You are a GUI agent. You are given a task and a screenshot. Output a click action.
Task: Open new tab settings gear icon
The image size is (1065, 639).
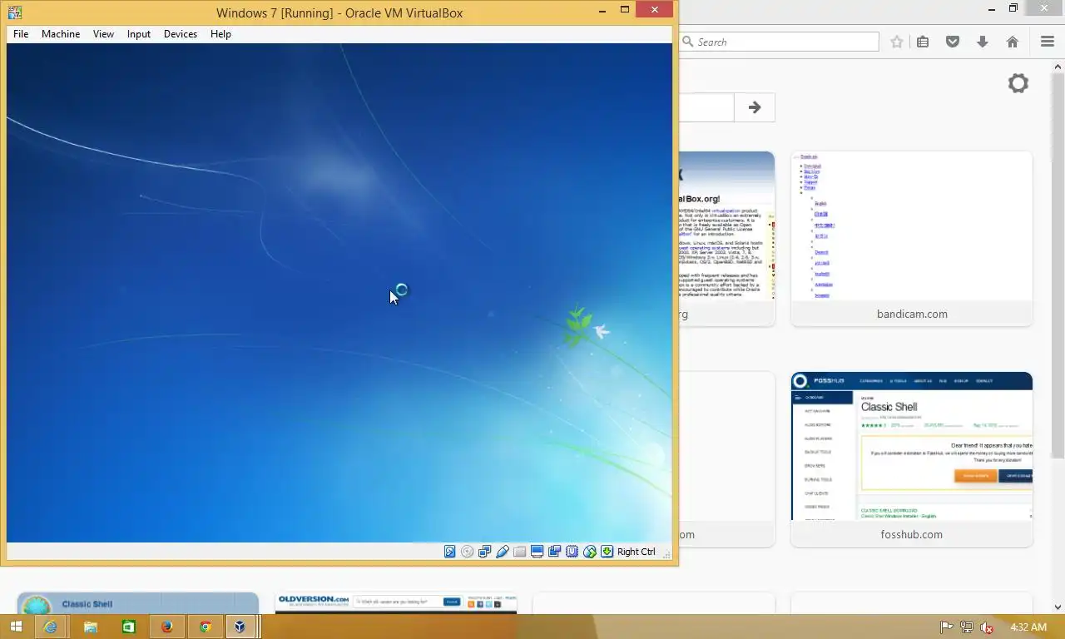point(1018,83)
